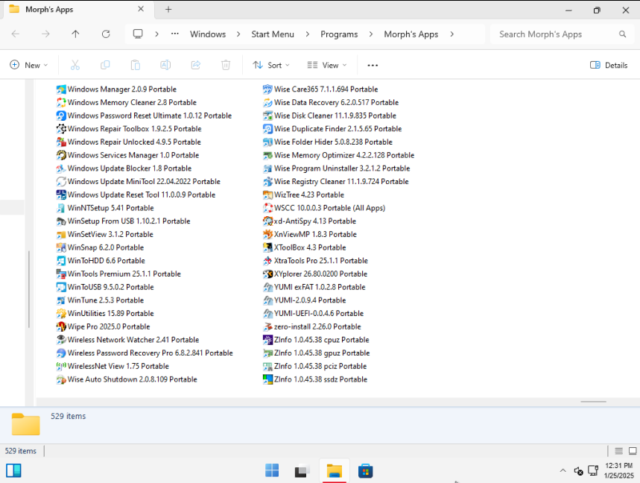Viewport: 640px width, 483px height.
Task: Click the horizontal scrollbar thumb of the file list
Action: 593,402
